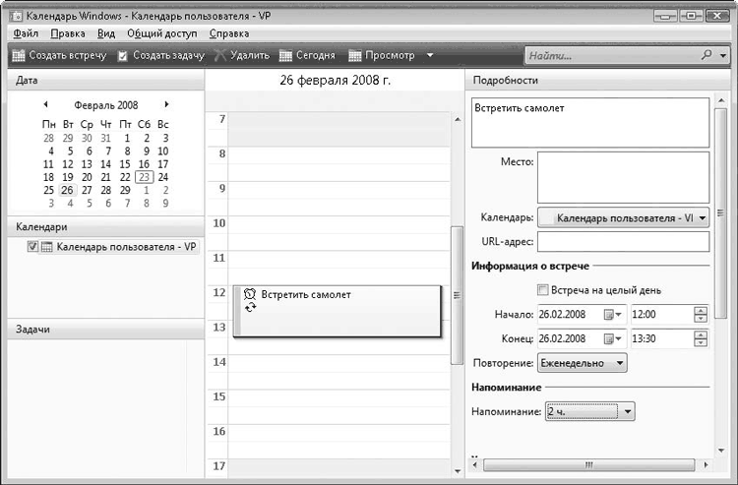
Task: Open the Календарь selection dropdown
Action: coord(624,217)
